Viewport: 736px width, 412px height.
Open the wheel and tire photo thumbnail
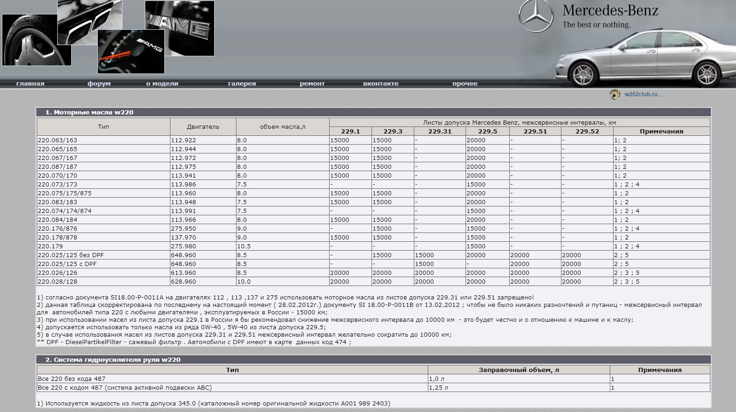[30, 40]
